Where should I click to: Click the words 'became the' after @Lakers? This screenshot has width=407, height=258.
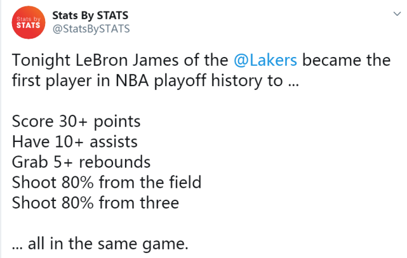[347, 60]
